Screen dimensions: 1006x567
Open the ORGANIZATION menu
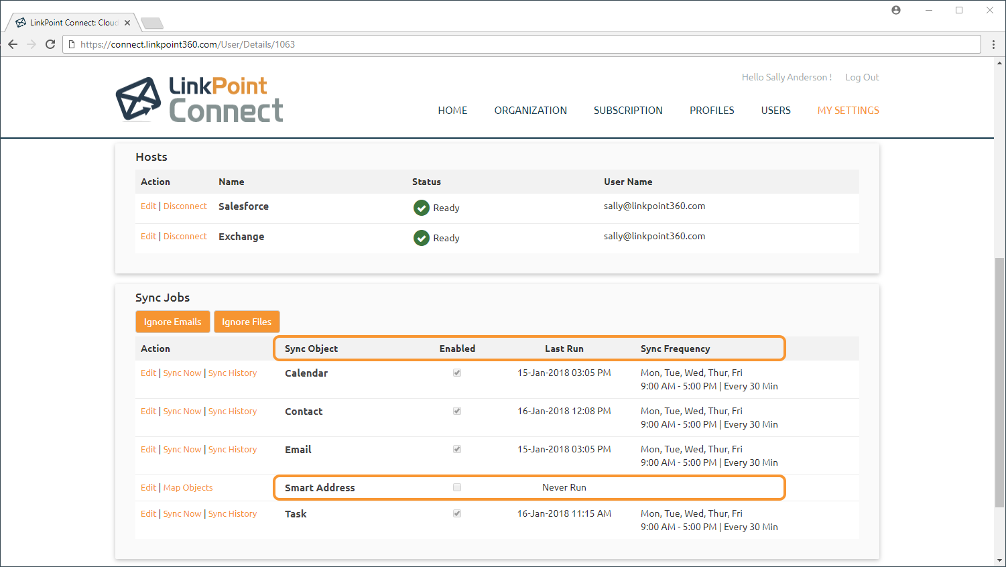tap(531, 111)
